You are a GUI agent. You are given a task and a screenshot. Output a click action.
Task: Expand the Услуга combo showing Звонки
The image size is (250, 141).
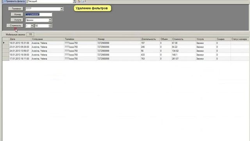[x=50, y=20]
